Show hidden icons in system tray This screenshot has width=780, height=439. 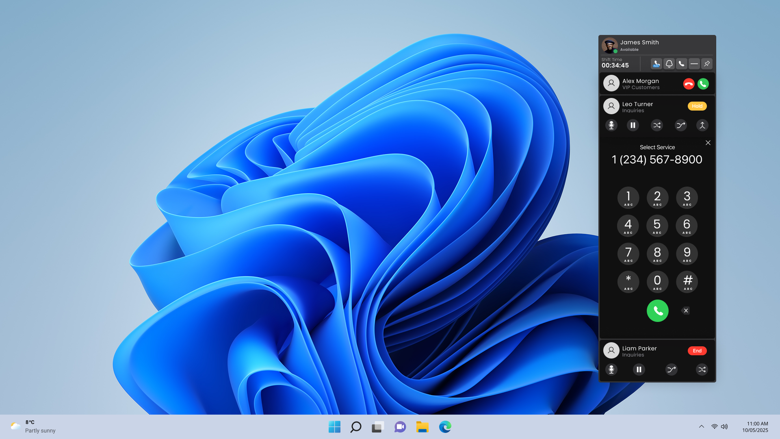tap(702, 426)
